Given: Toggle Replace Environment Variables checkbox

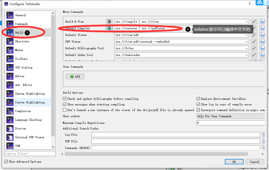Looking at the screenshot, I should tap(198, 98).
